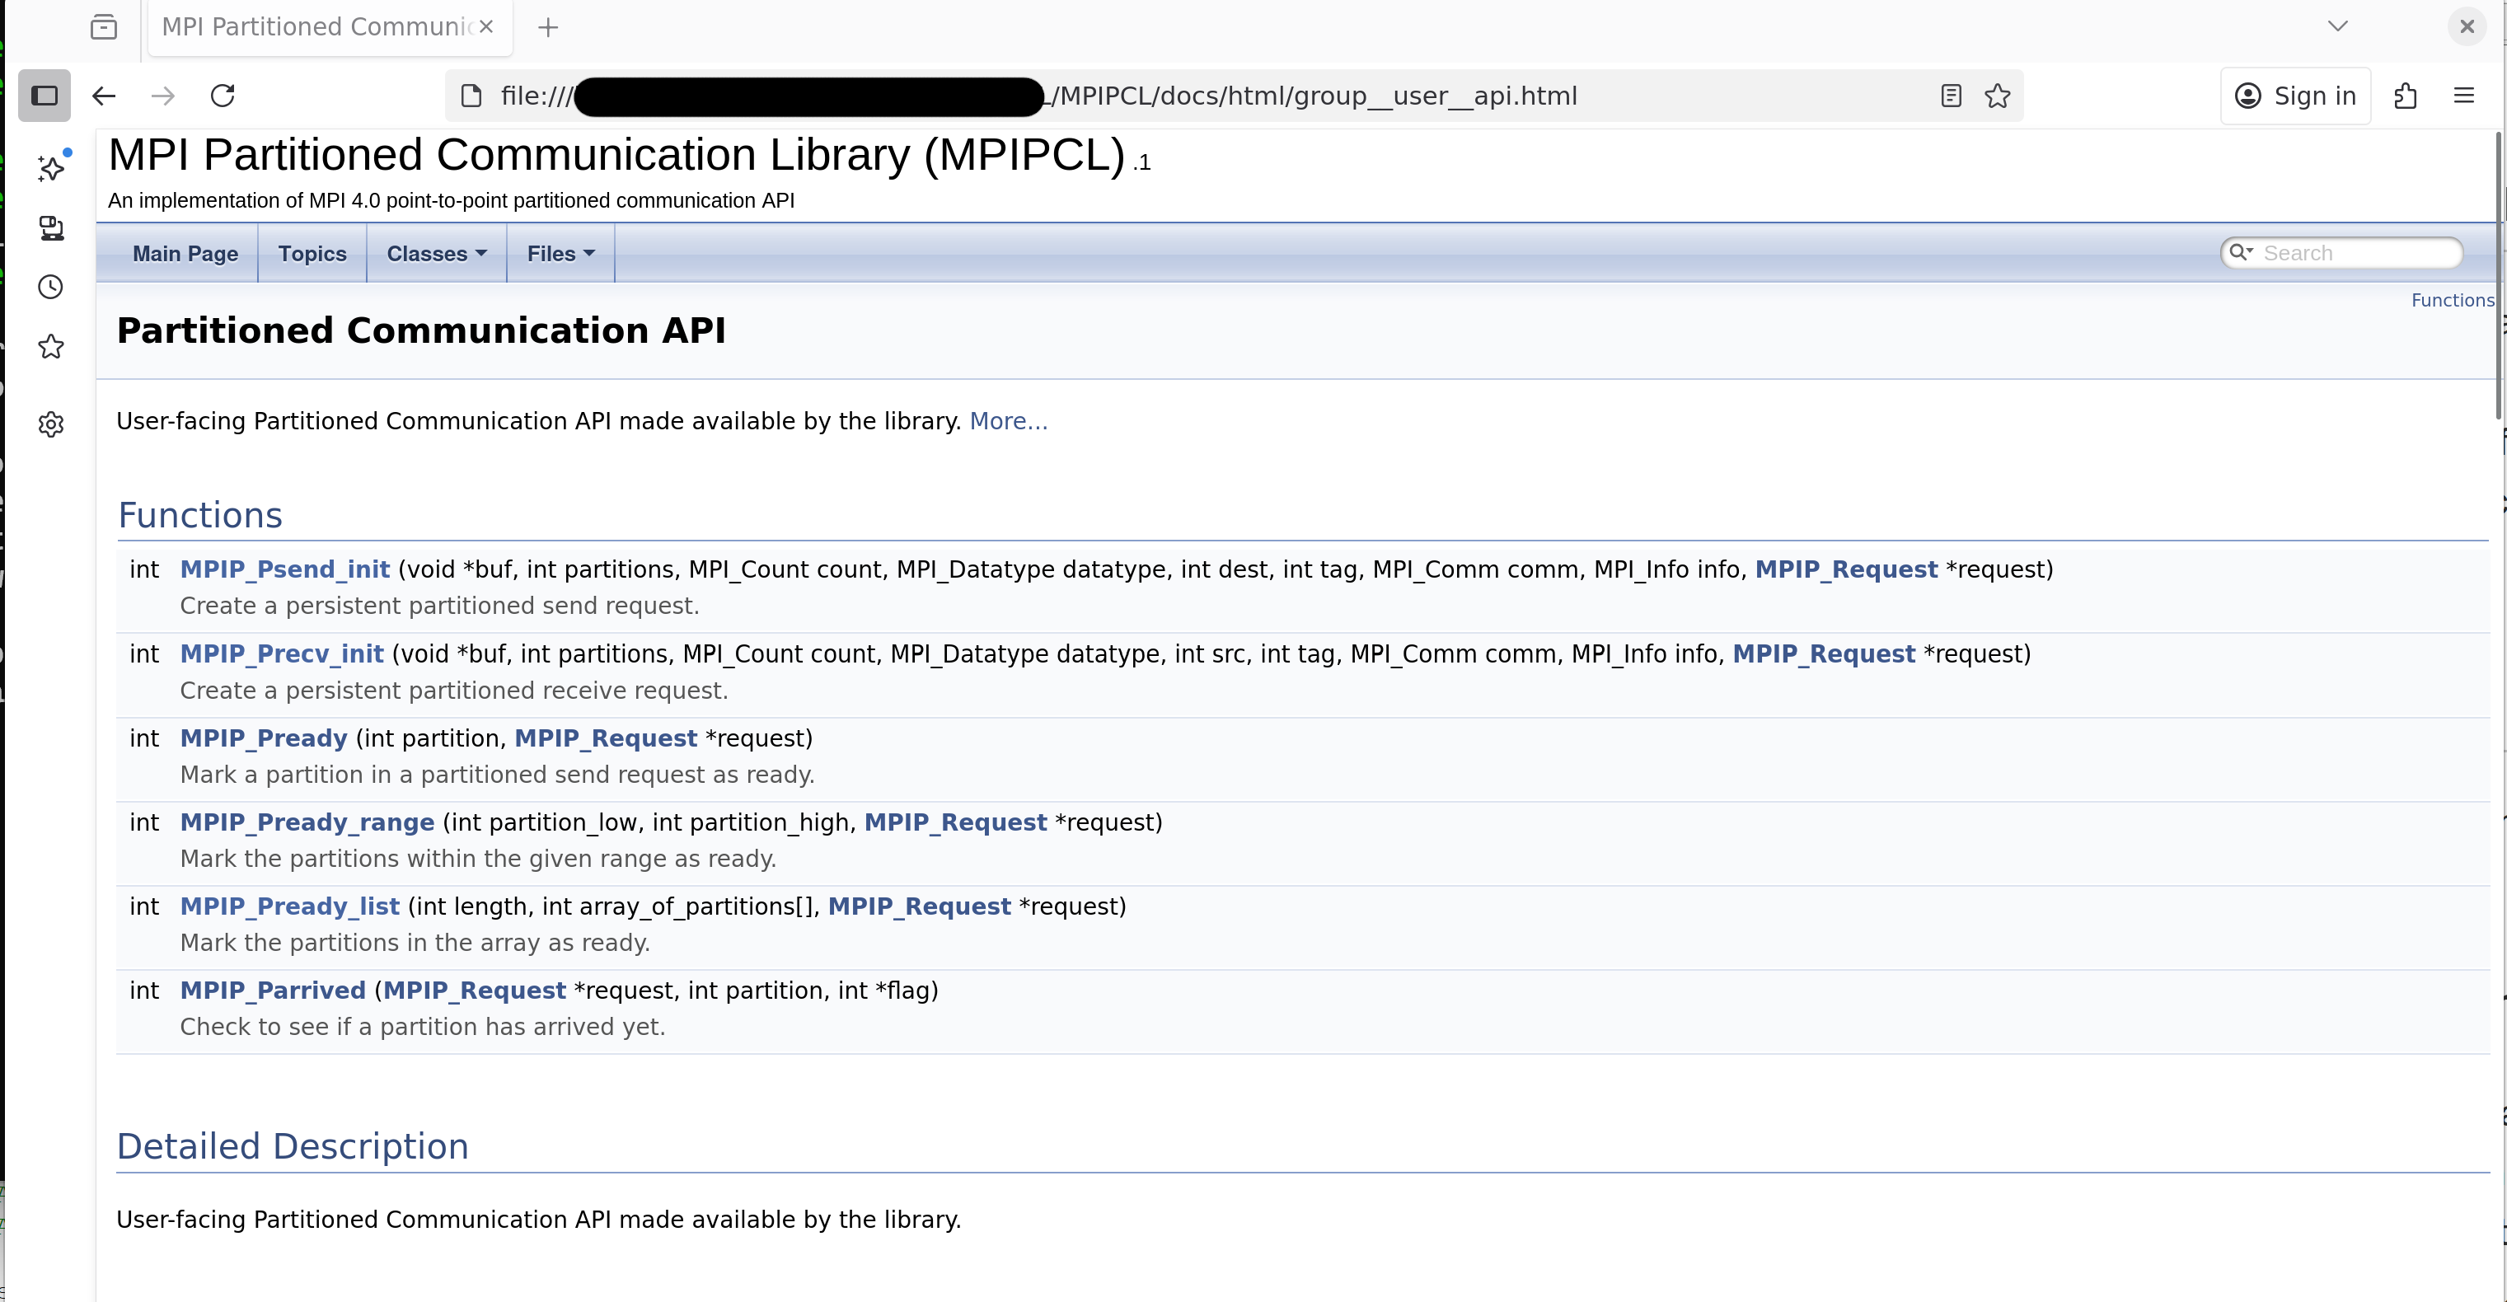Open MPIP_Parrived function link
The width and height of the screenshot is (2507, 1302).
pyautogui.click(x=274, y=991)
